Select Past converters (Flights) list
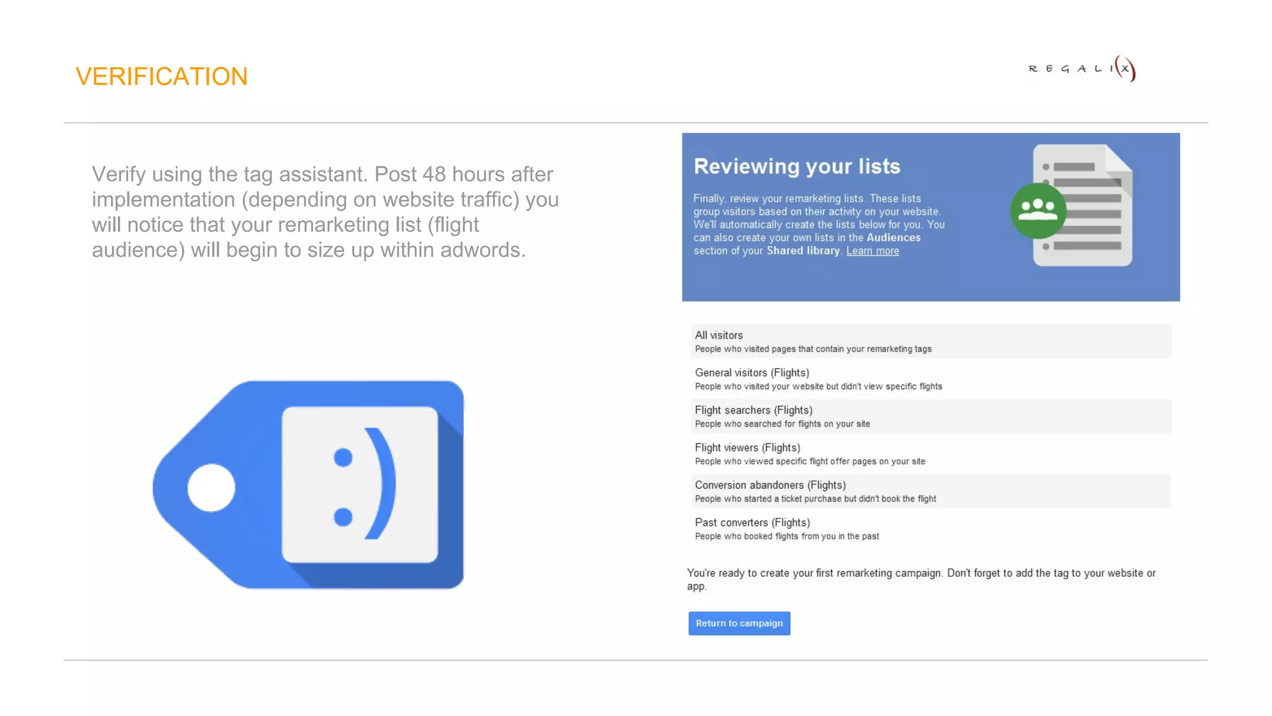This screenshot has width=1272, height=716. (x=931, y=528)
